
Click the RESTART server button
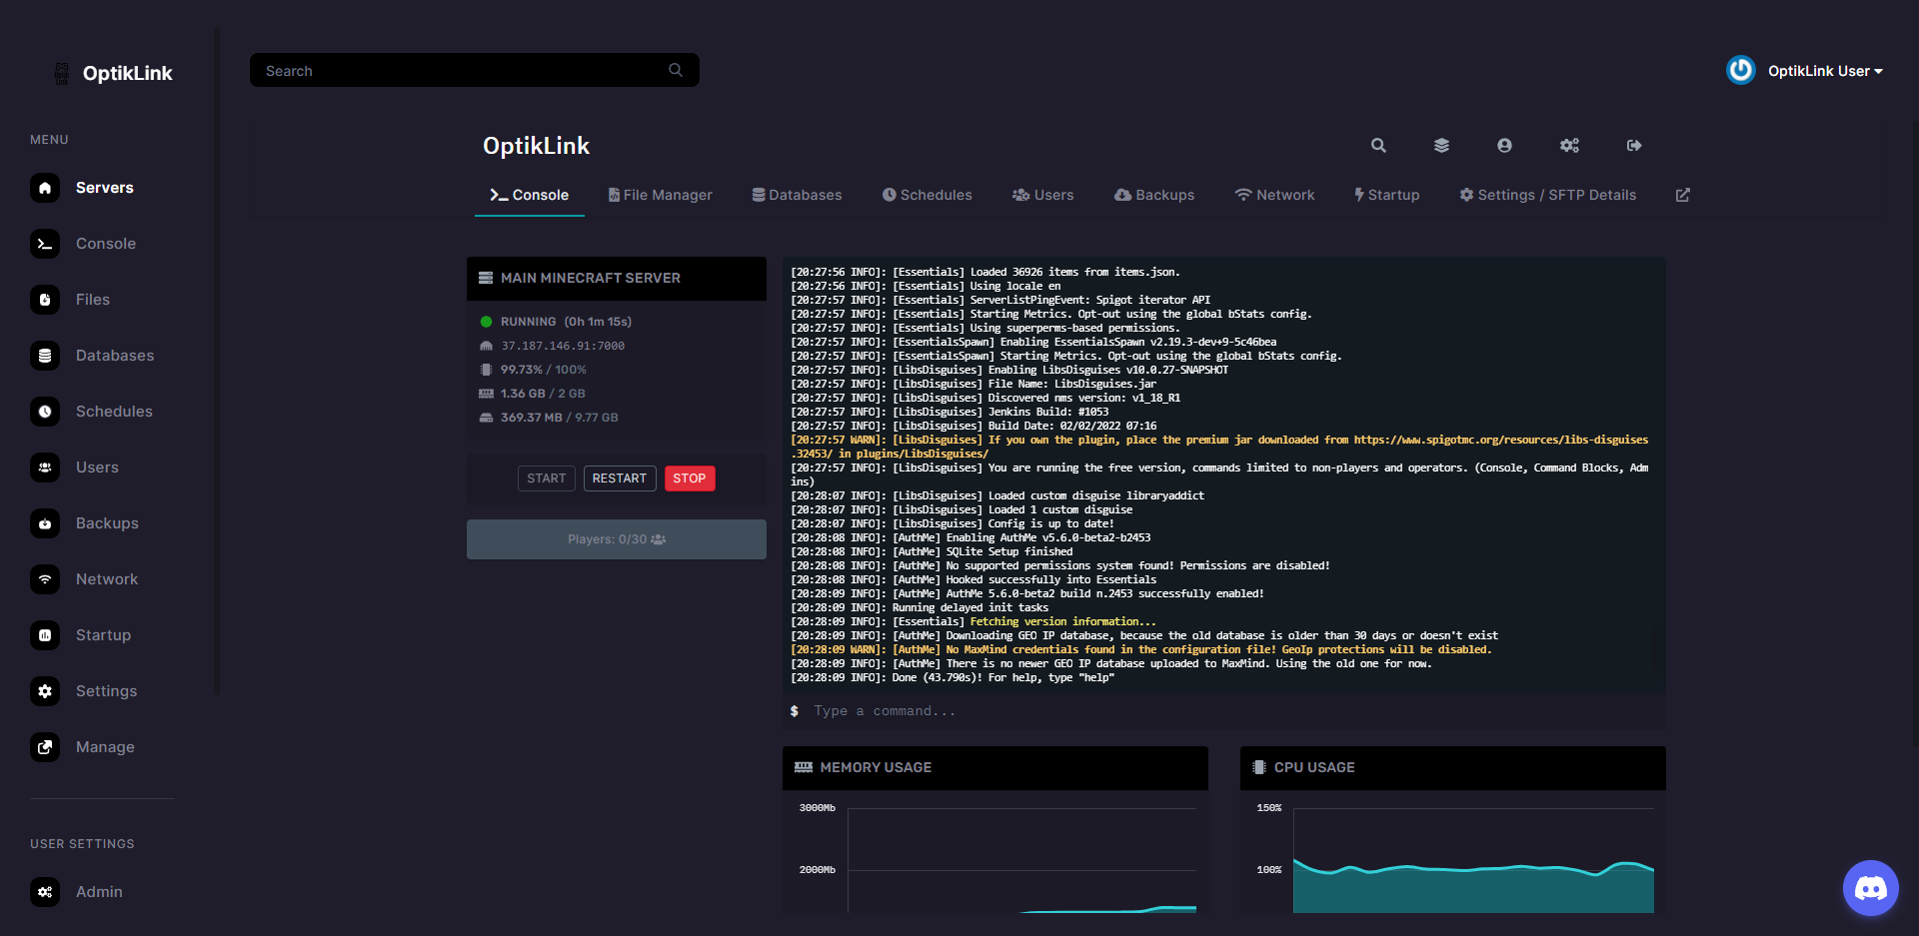point(620,478)
